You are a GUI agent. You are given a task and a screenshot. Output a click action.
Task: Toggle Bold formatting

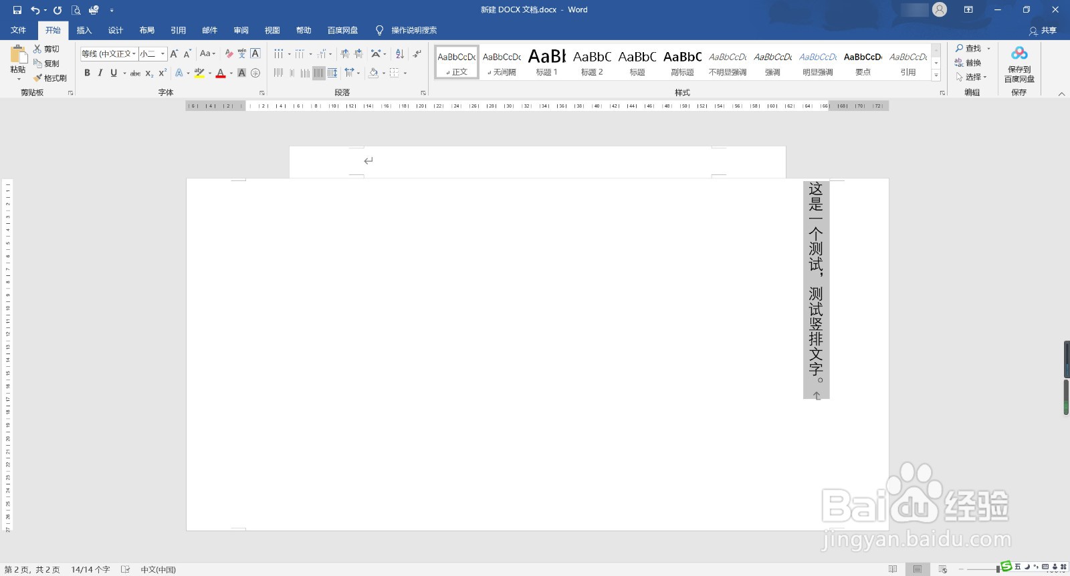pyautogui.click(x=87, y=73)
